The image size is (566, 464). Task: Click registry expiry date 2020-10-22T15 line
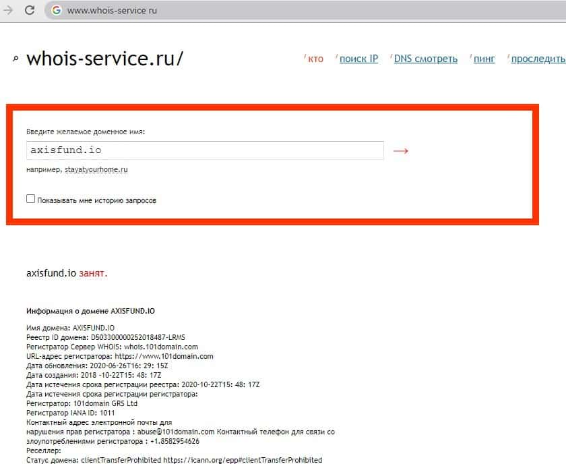point(143,385)
